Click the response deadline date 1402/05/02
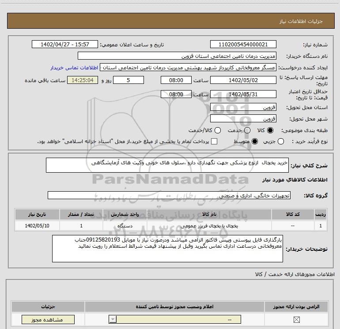The image size is (340, 329). [243, 80]
